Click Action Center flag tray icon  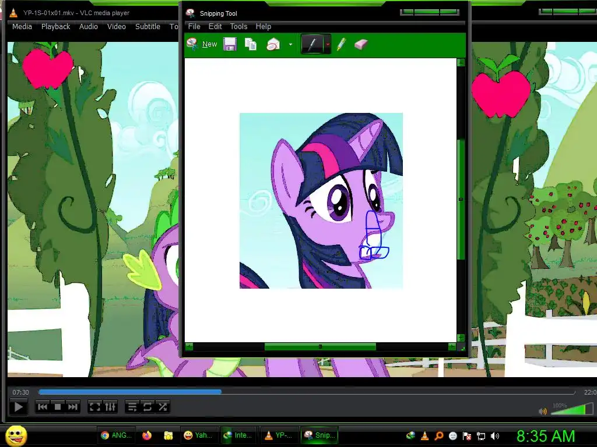(x=467, y=436)
